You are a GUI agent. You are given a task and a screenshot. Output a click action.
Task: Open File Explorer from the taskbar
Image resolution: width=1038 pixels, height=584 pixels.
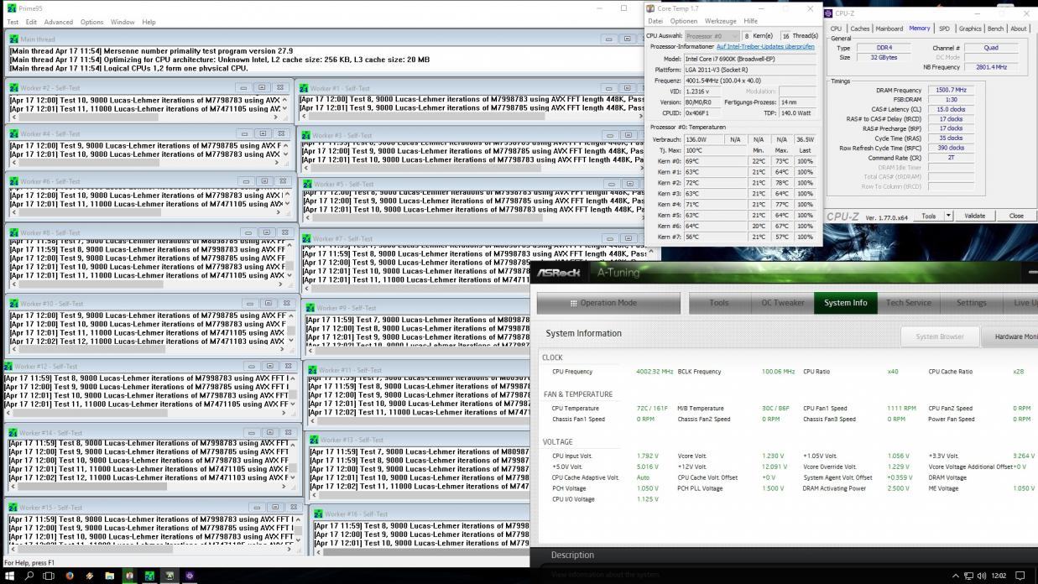click(x=109, y=576)
